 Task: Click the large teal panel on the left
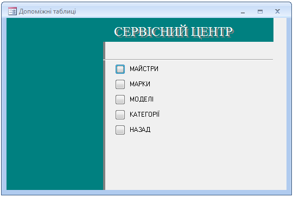tap(55, 104)
